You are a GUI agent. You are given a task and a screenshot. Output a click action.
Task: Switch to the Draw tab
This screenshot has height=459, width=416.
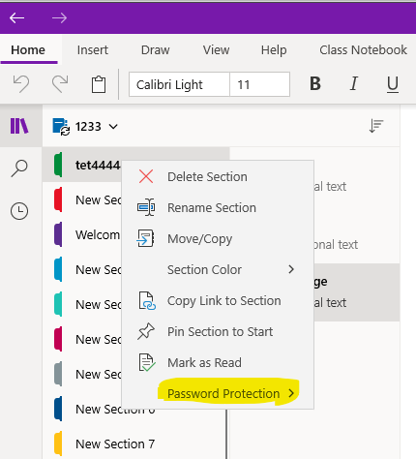pos(155,50)
